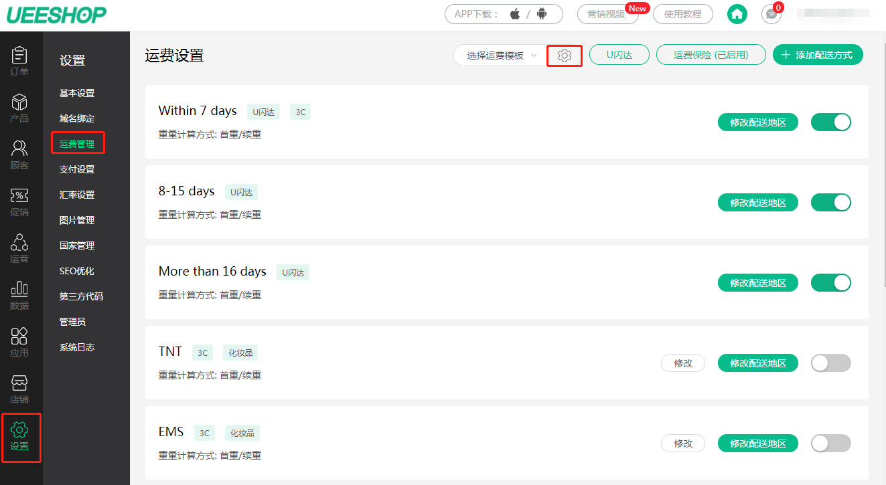Select 管理员 in settings menu

[x=72, y=322]
